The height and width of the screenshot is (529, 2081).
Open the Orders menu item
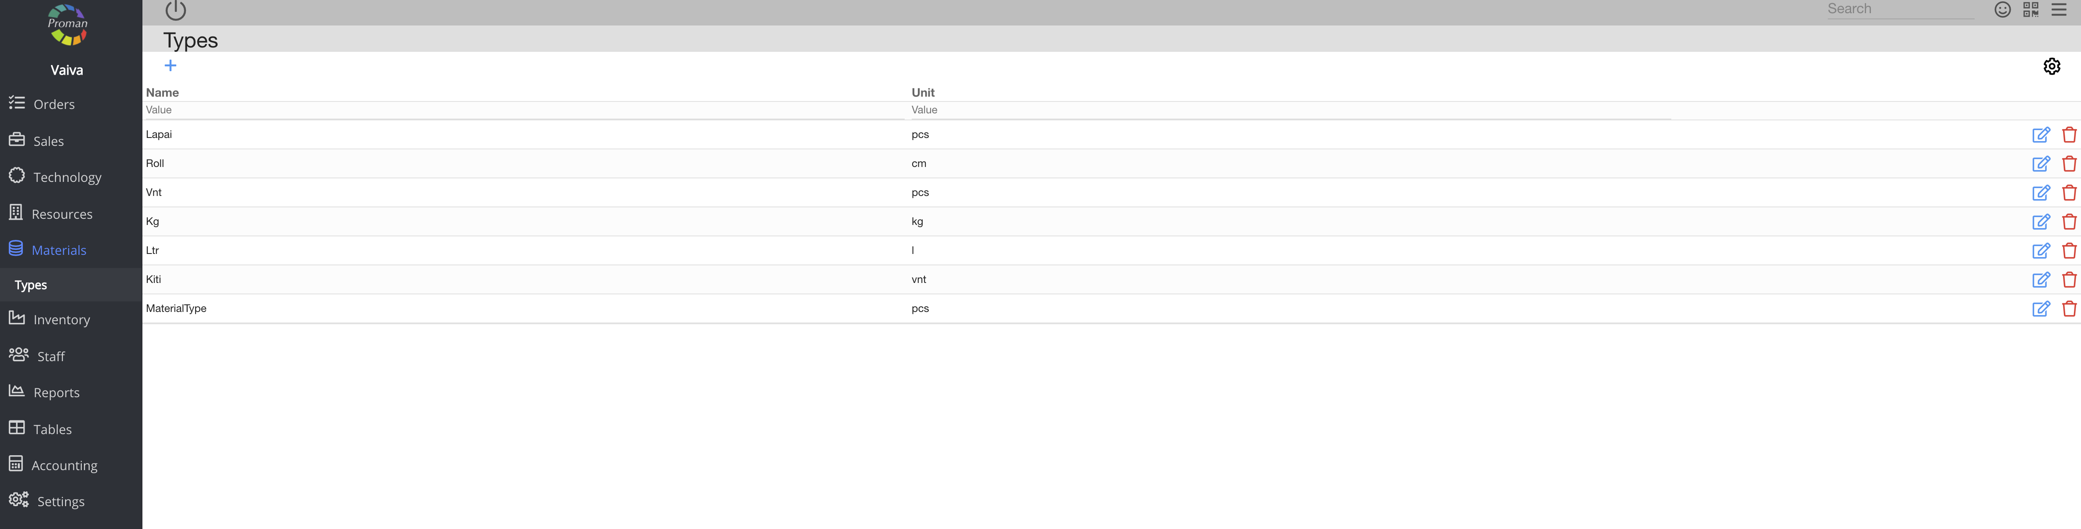coord(53,104)
